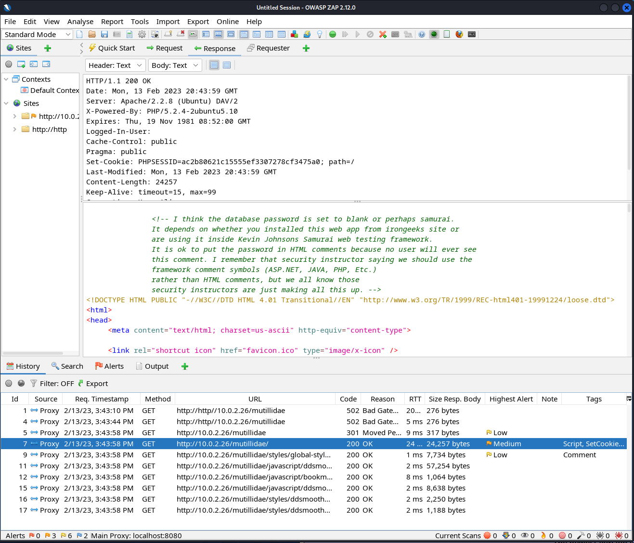
Task: Collapse the Contexts tree node
Action: [x=6, y=79]
